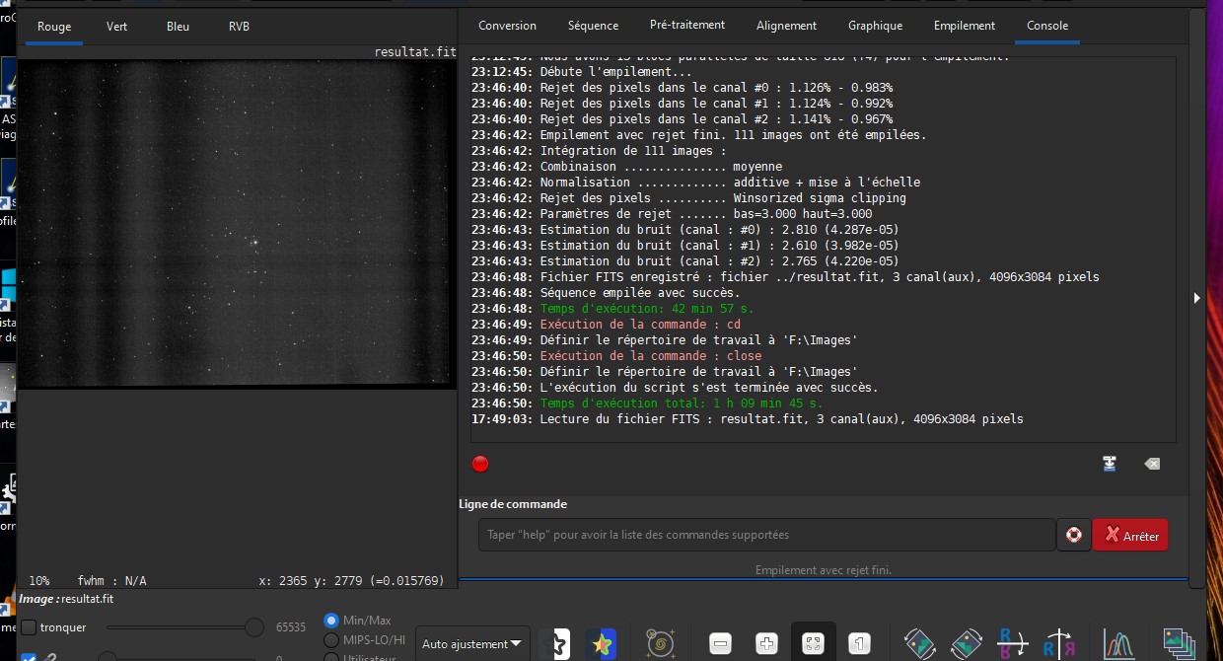This screenshot has width=1223, height=661.
Task: Show object annotations with the spiral galaxy icon
Action: tap(660, 644)
